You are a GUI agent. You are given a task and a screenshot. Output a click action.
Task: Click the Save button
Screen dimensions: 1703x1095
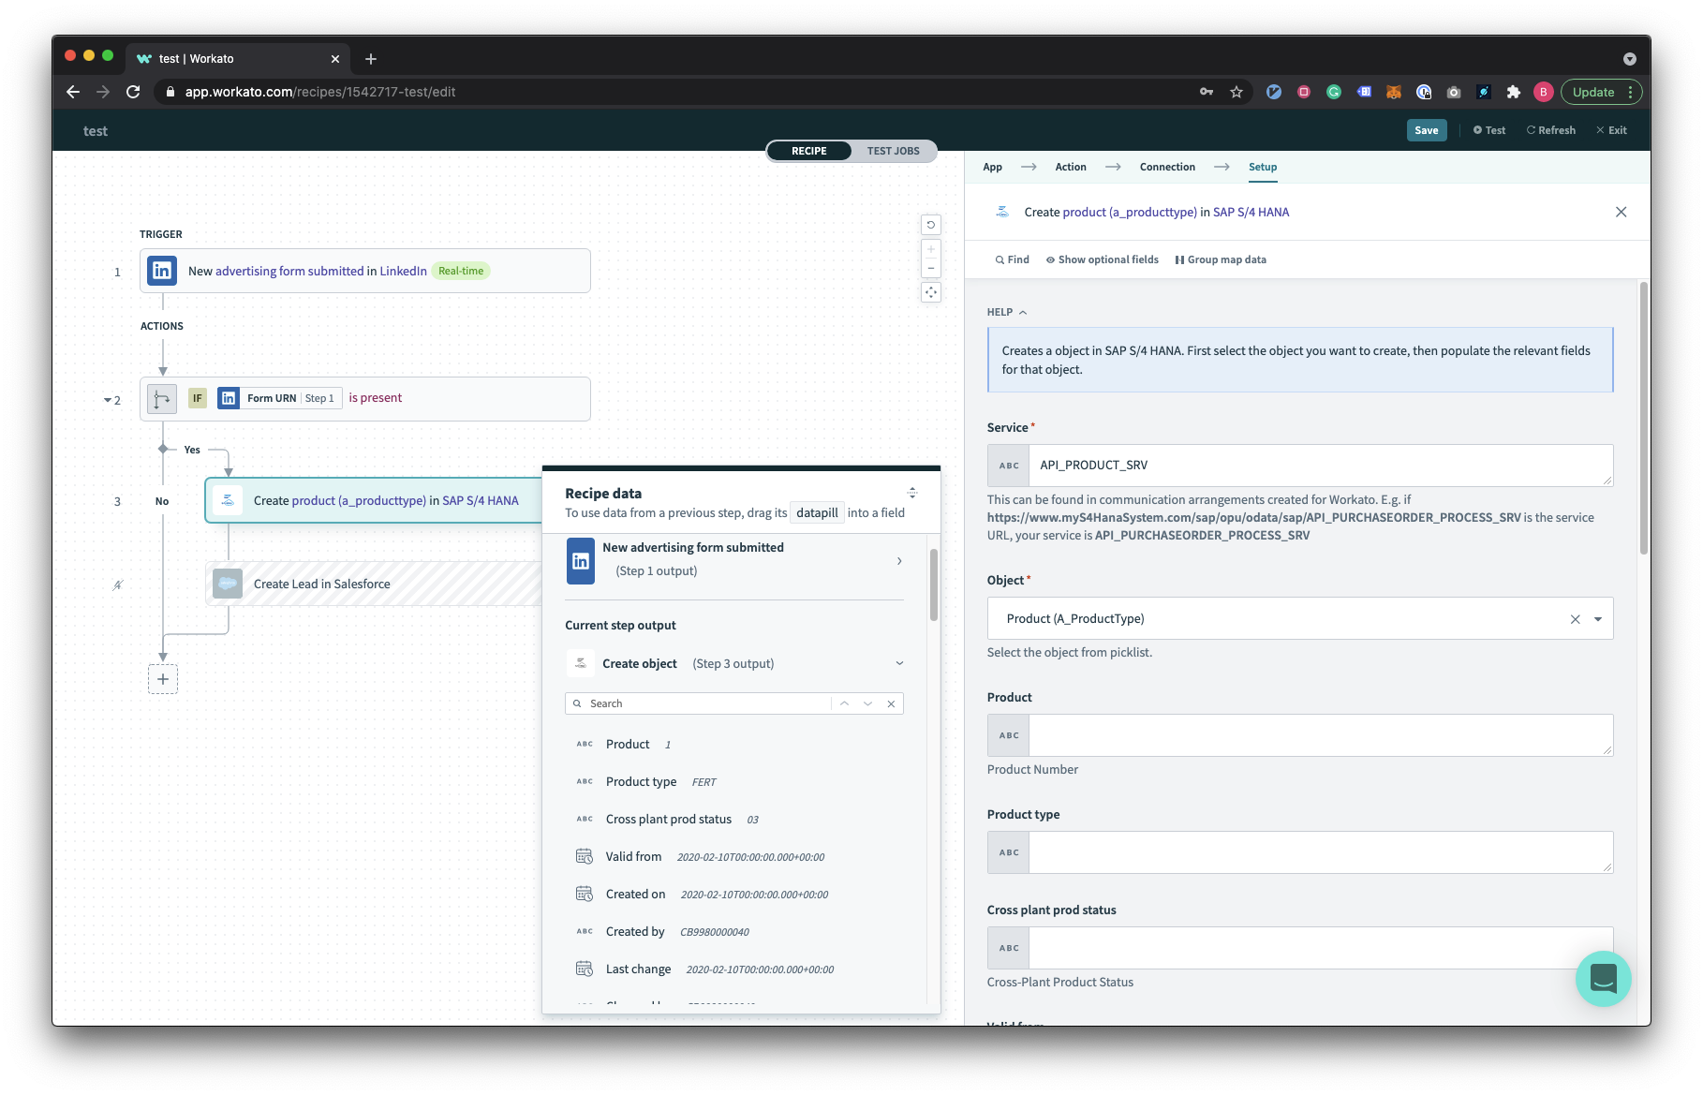pyautogui.click(x=1426, y=130)
